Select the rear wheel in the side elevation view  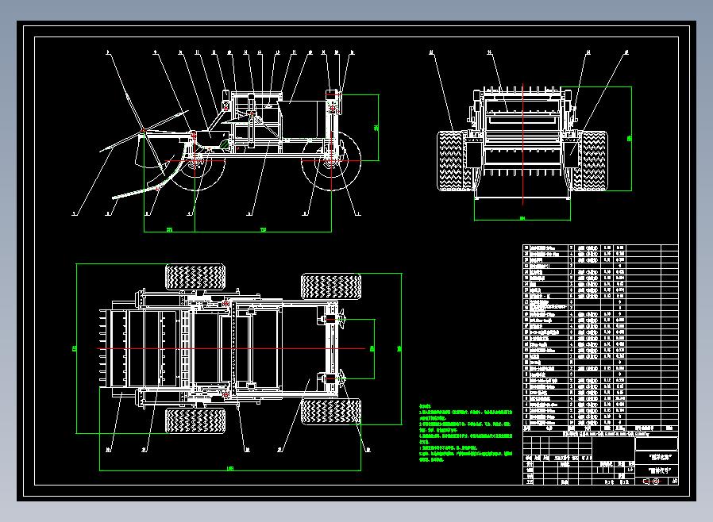coord(331,161)
